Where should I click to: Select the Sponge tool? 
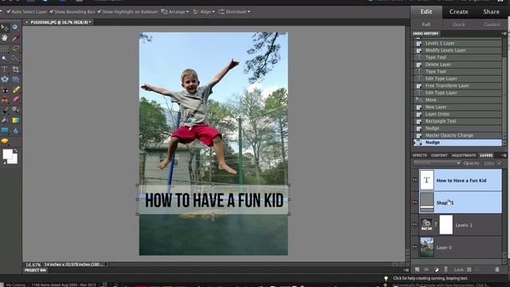[5, 141]
